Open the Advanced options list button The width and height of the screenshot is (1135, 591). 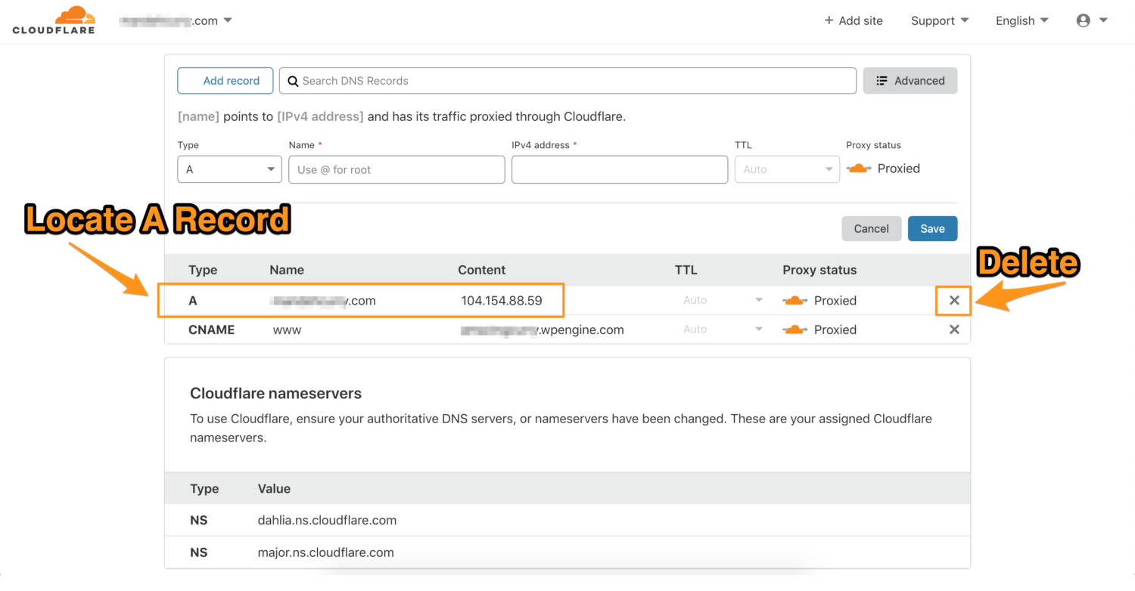point(910,81)
